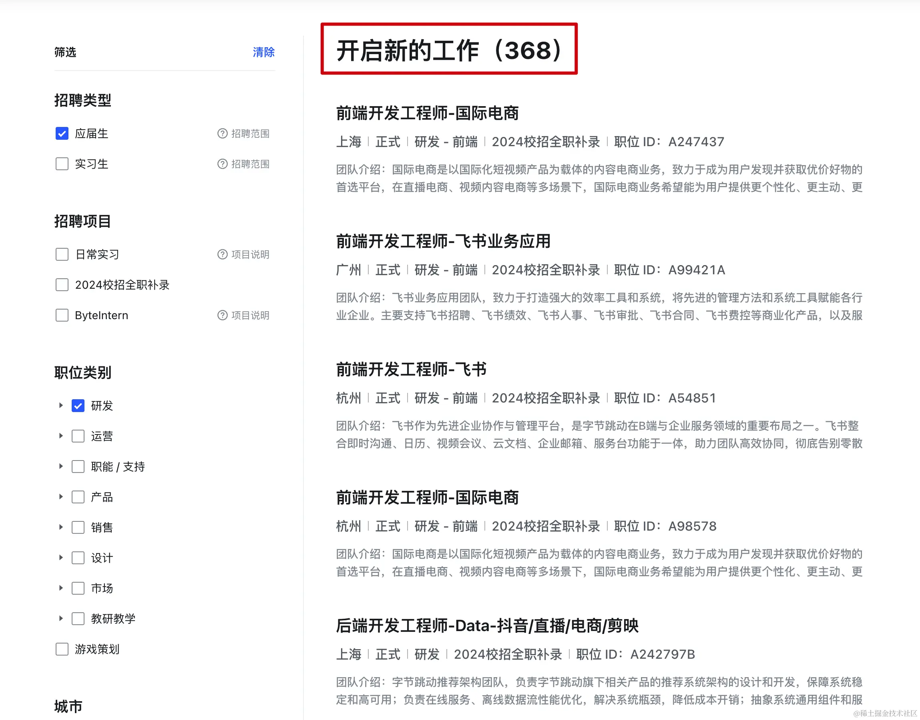Click the 飞书业务应用团队 description paragraph
The height and width of the screenshot is (720, 920).
599,306
